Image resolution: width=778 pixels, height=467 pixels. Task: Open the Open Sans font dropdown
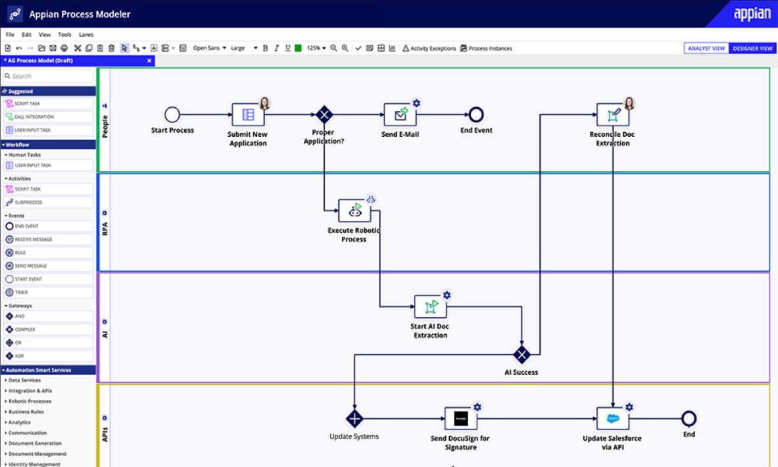tap(209, 48)
